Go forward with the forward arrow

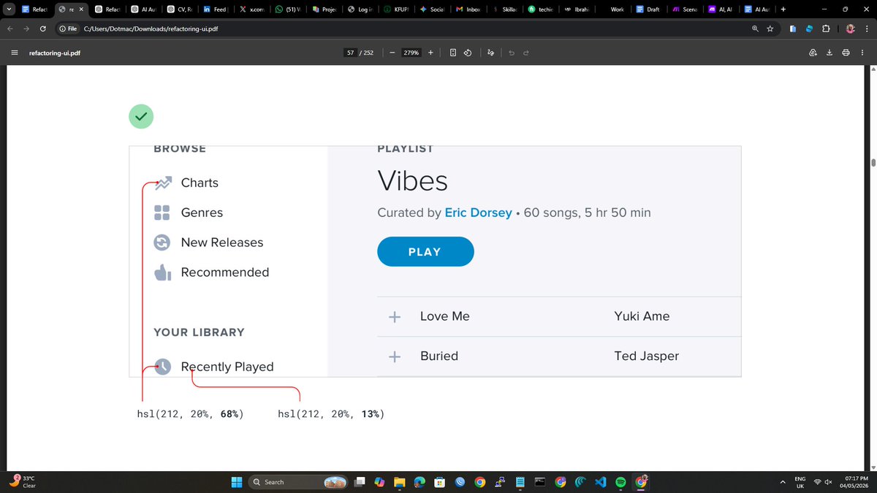point(26,28)
